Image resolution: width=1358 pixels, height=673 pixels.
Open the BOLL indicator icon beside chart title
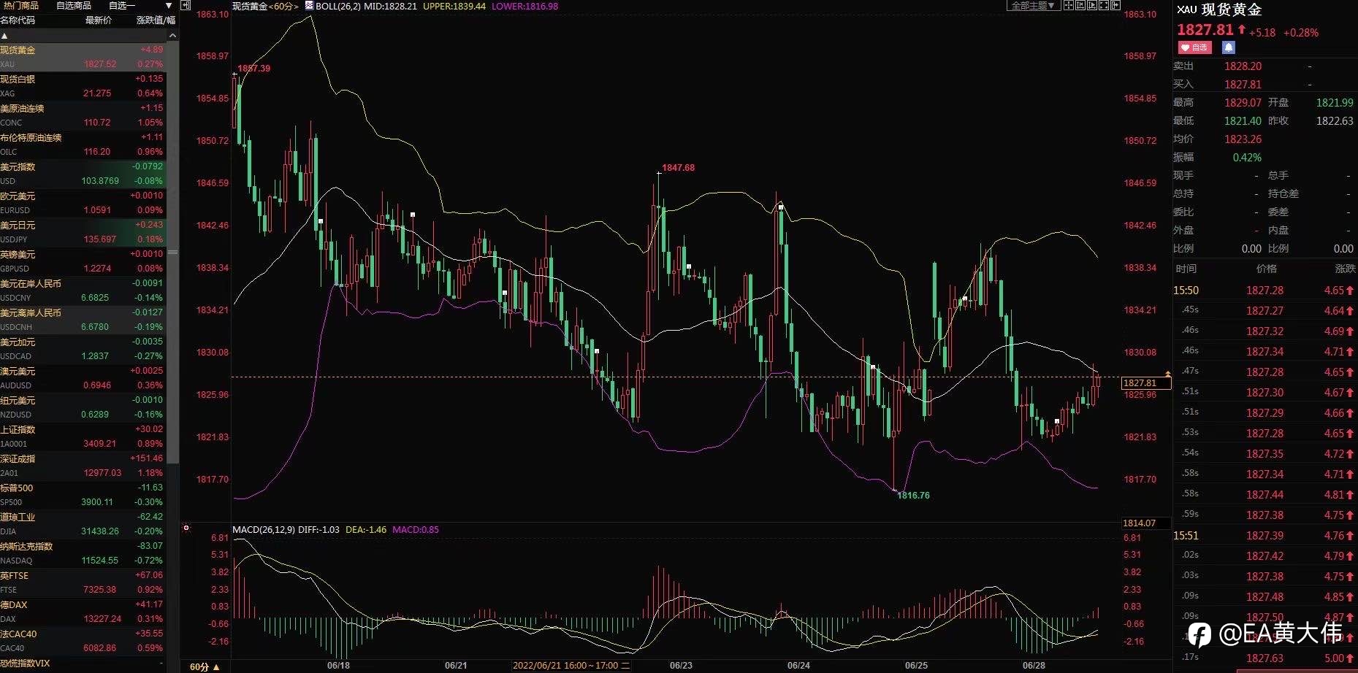point(310,5)
